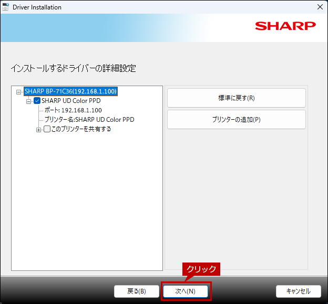Image resolution: width=328 pixels, height=304 pixels.
Task: Click the SHARP logo in header
Action: coord(285,26)
